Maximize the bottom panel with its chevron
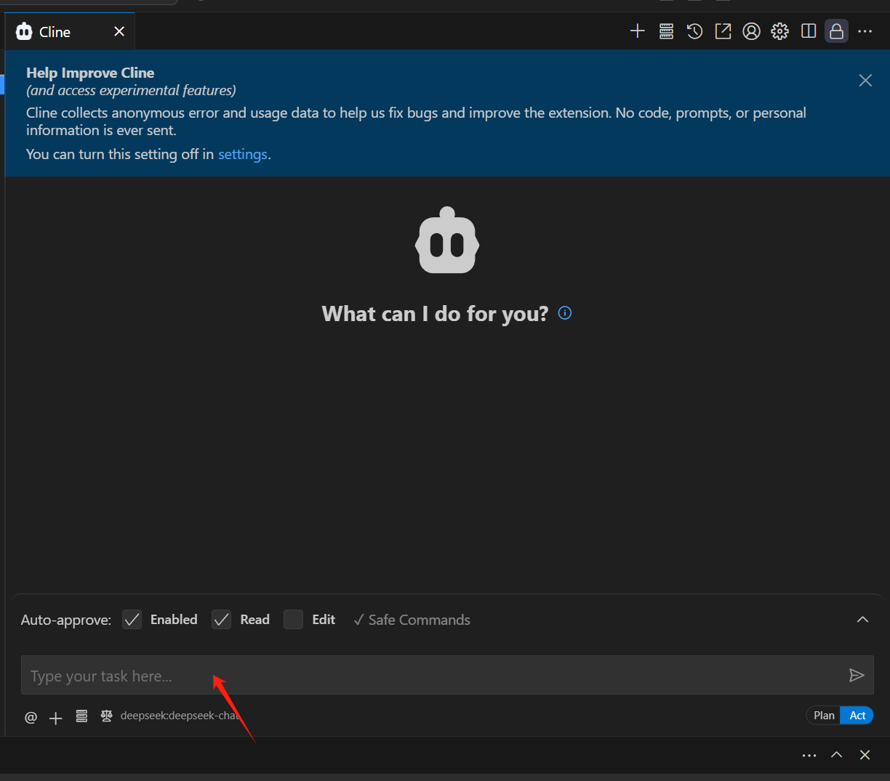This screenshot has height=781, width=890. pyautogui.click(x=837, y=755)
